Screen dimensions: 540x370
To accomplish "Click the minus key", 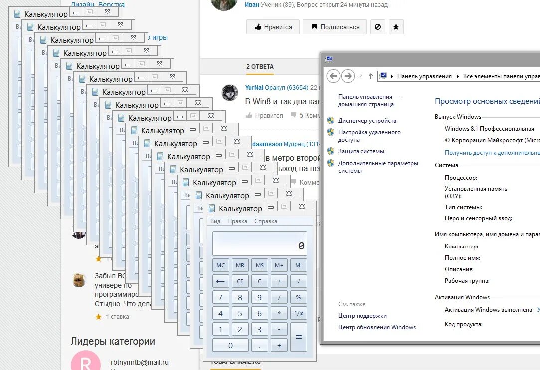I will pyautogui.click(x=279, y=330).
